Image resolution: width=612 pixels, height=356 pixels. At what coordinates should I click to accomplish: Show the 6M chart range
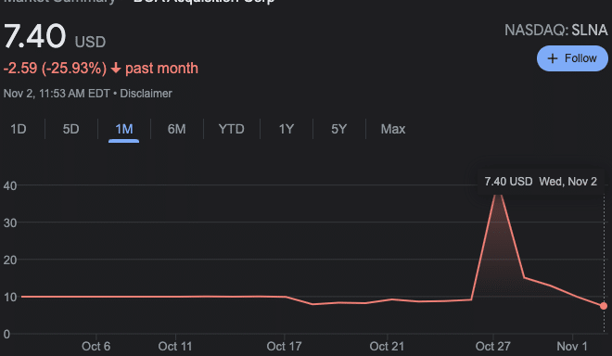[177, 129]
